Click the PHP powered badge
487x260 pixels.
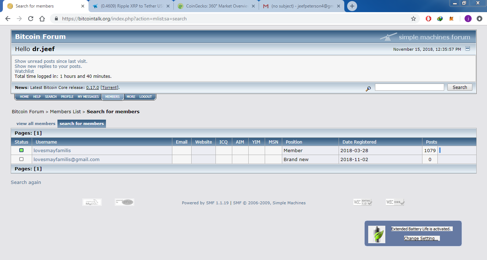125,202
